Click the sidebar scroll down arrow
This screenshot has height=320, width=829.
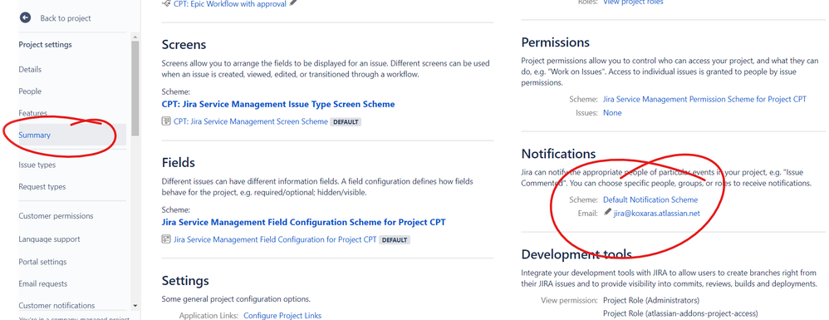pos(135,306)
